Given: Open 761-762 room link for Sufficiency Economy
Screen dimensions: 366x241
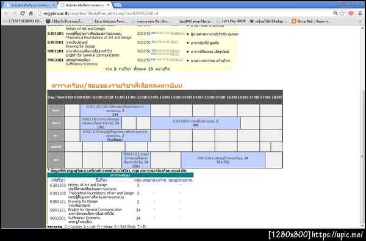Looking at the screenshot, I should [176, 60].
